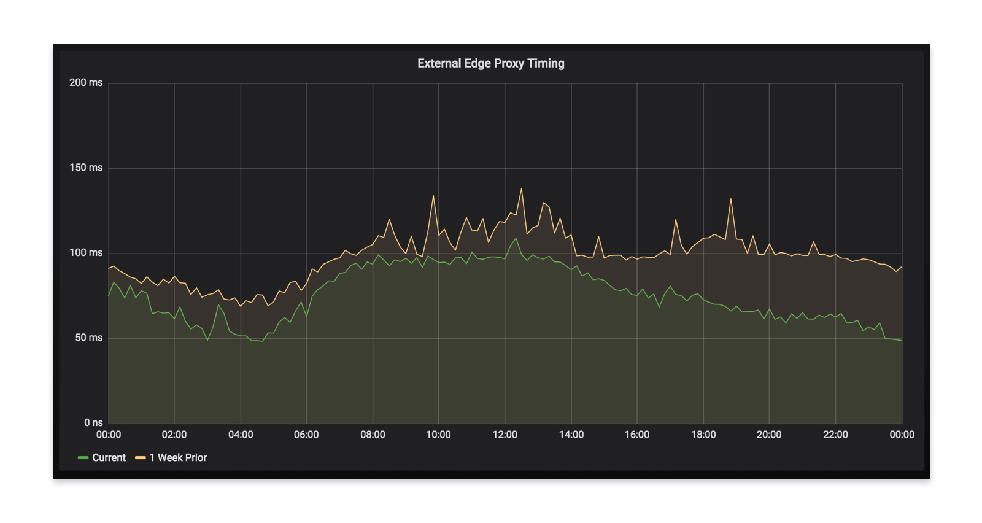Click the green series peak after 12:00
Image resolution: width=982 pixels, height=523 pixels.
[516, 239]
